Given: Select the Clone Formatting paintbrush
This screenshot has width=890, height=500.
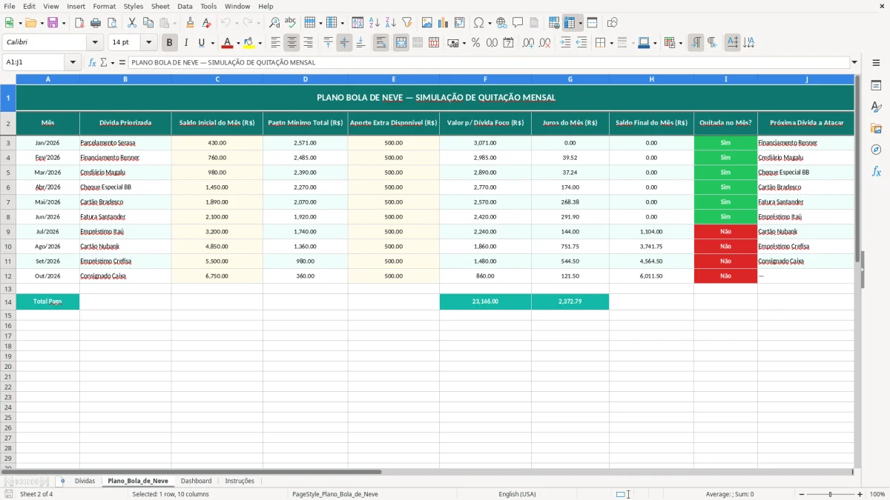Looking at the screenshot, I should coord(191,23).
